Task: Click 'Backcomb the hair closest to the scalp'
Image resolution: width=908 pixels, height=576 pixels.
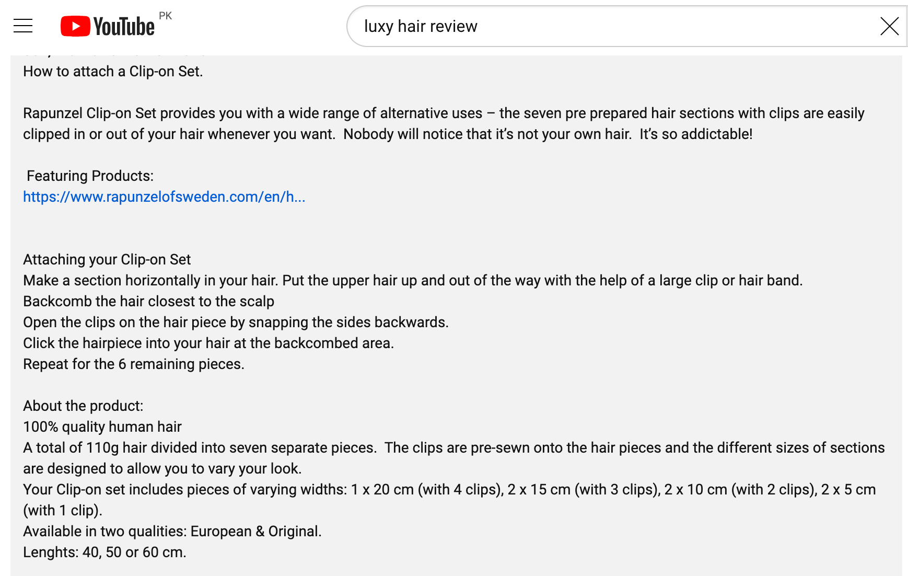Action: coord(148,302)
